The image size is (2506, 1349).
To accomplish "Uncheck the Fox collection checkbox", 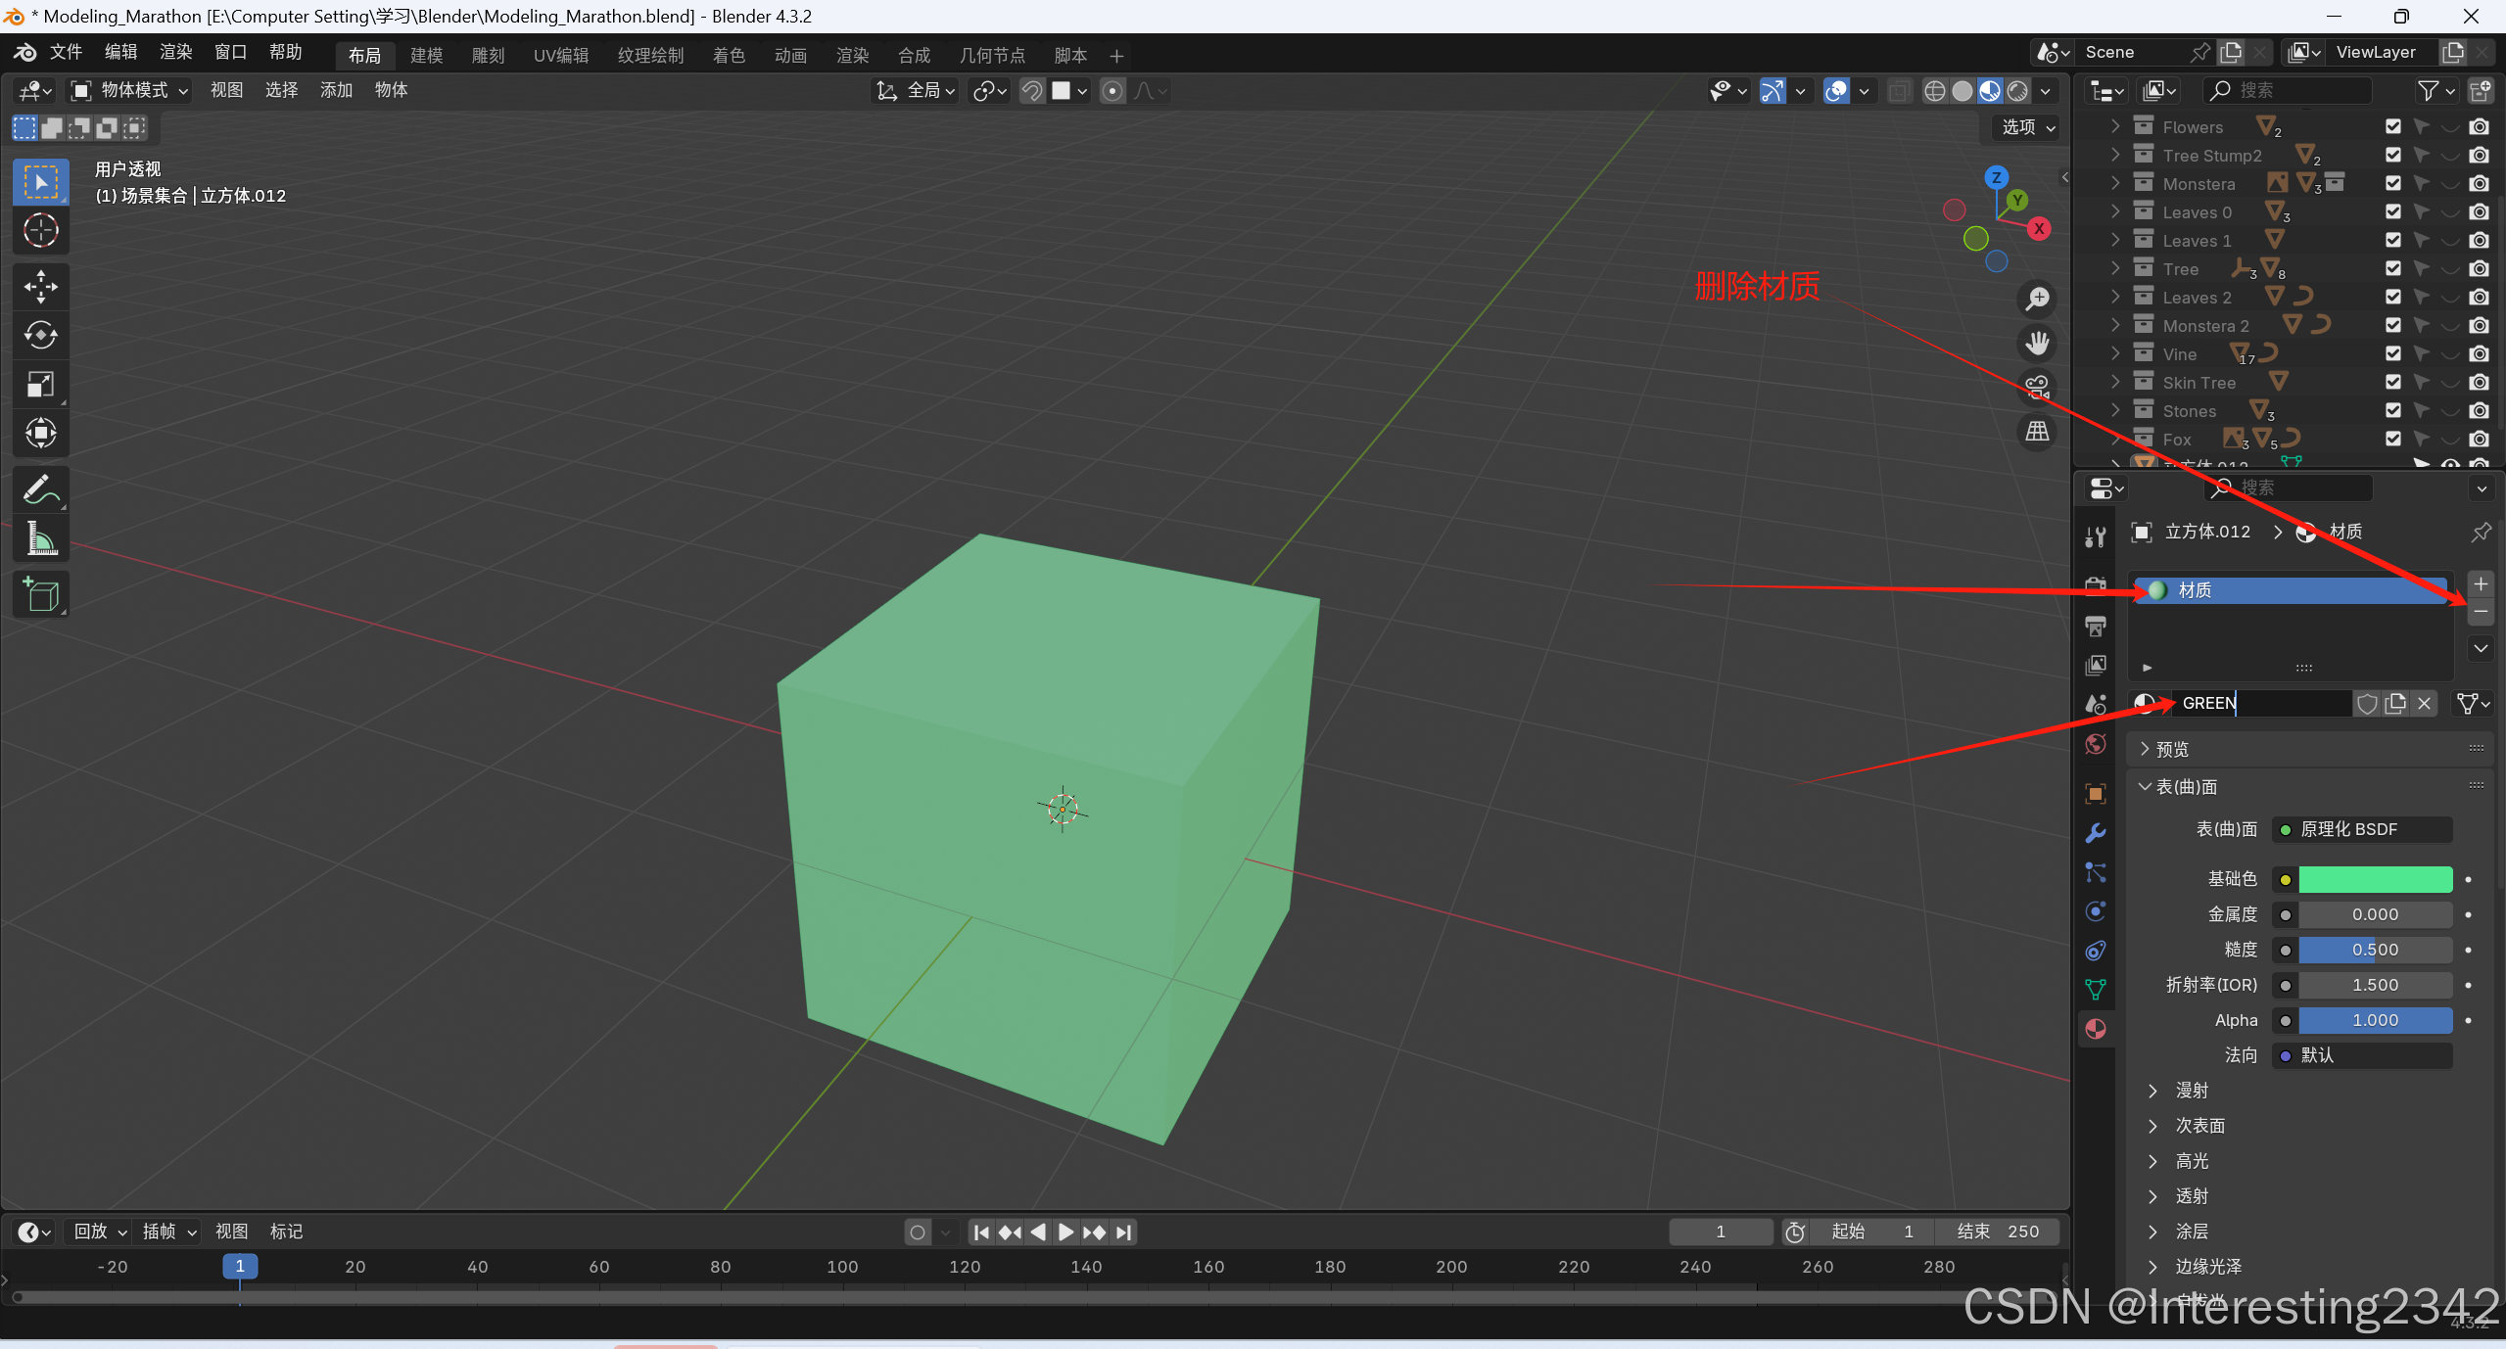I will click(2393, 440).
